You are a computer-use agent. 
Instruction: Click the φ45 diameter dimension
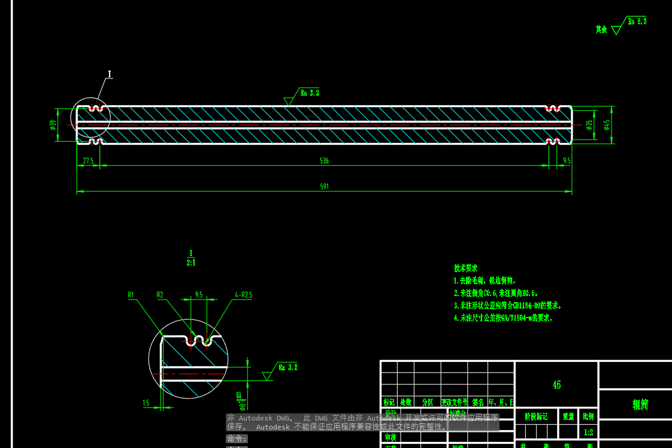(x=607, y=125)
